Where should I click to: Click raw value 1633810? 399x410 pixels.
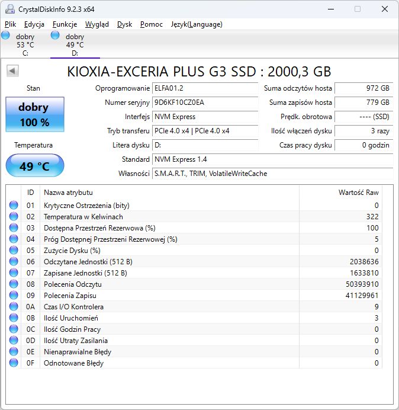364,273
